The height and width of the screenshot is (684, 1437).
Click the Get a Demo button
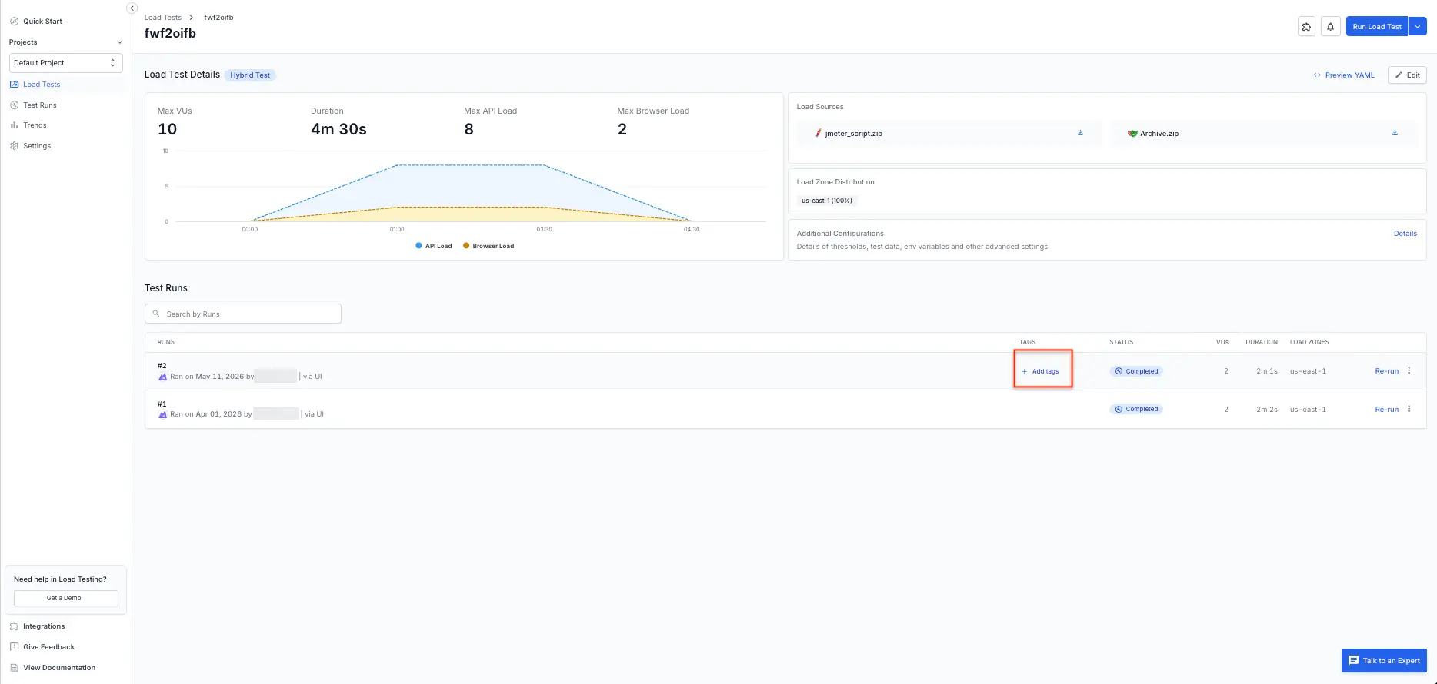point(65,598)
